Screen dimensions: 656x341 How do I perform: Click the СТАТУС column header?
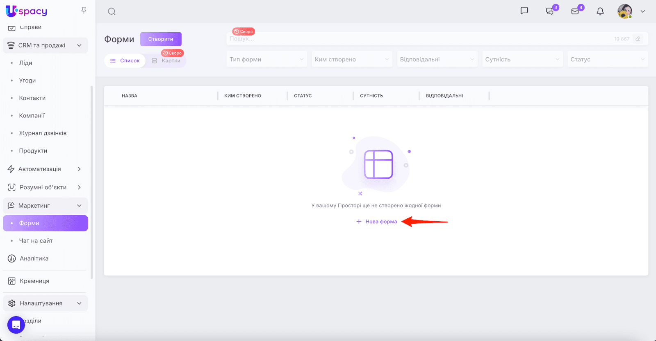303,96
